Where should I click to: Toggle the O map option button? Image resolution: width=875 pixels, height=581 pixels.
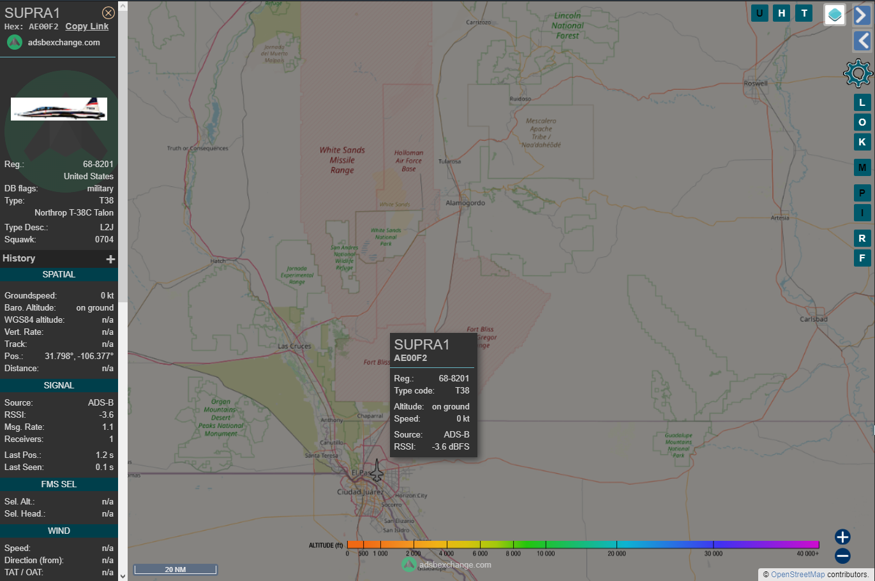pos(862,122)
